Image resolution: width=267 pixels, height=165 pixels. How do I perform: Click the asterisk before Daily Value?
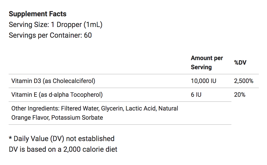point(10,138)
